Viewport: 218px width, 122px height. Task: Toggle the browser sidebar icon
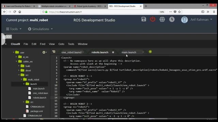pyautogui.click(x=203, y=12)
